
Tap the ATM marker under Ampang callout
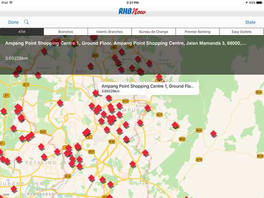(148, 108)
